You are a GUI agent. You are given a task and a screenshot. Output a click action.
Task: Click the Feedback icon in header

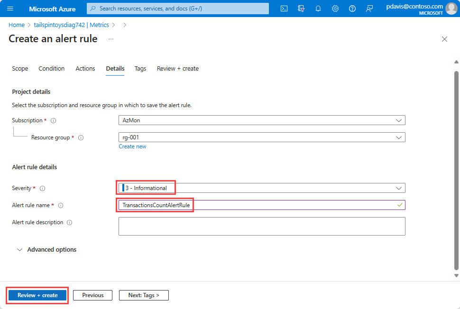[369, 9]
